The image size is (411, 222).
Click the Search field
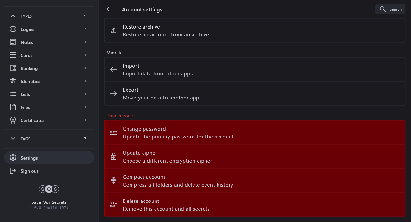click(x=391, y=9)
